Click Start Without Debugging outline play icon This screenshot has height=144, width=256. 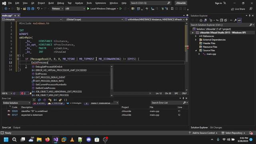(121, 9)
